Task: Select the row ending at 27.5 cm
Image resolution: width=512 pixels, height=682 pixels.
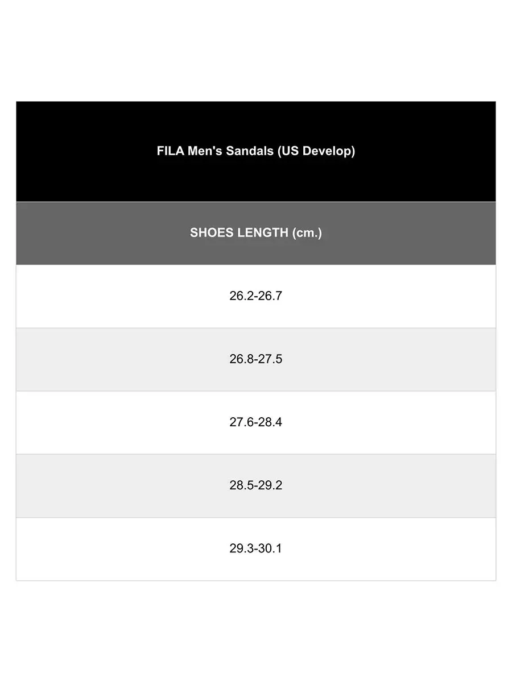Action: pyautogui.click(x=398, y=359)
